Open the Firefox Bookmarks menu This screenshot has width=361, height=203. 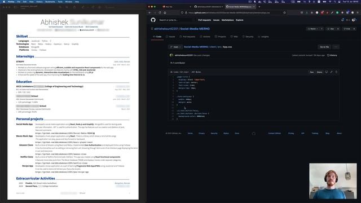coord(50,2)
